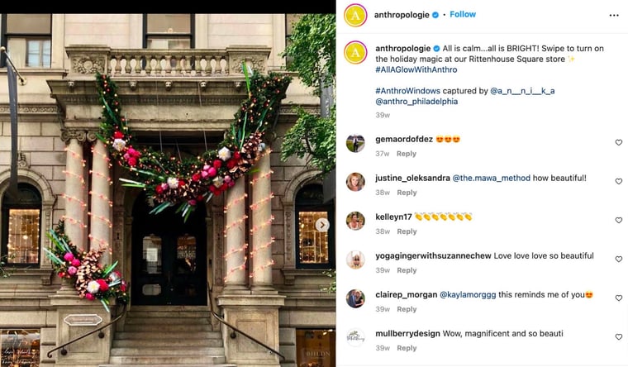
Task: Like kelleyn17's comment heart
Action: (619, 221)
